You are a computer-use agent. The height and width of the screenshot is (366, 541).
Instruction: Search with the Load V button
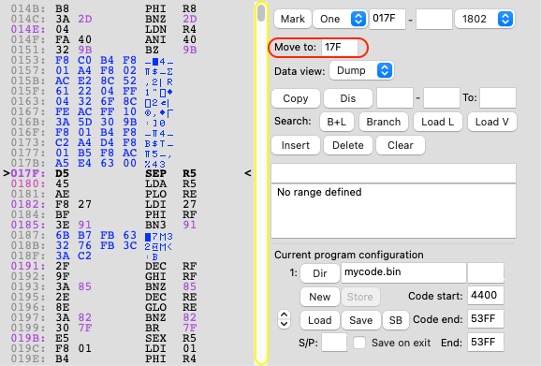click(x=491, y=122)
